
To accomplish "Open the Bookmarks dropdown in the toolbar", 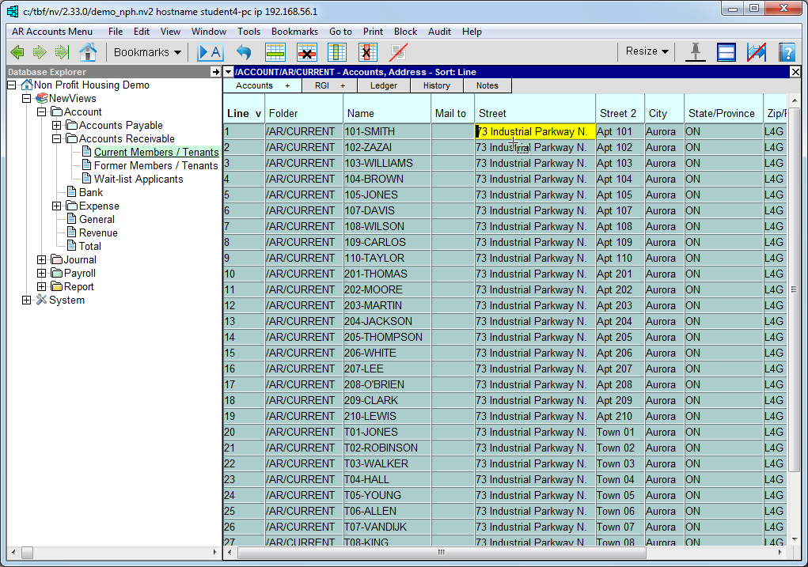I will [147, 52].
